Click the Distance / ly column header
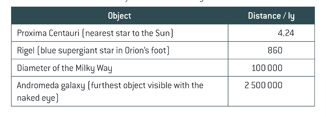This screenshot has height=117, width=326. pos(271,16)
